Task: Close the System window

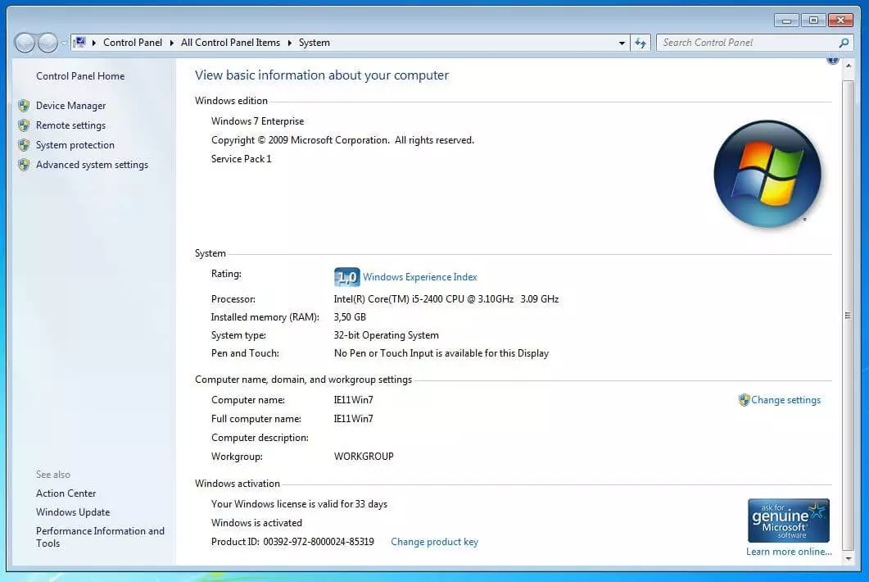Action: coord(840,20)
